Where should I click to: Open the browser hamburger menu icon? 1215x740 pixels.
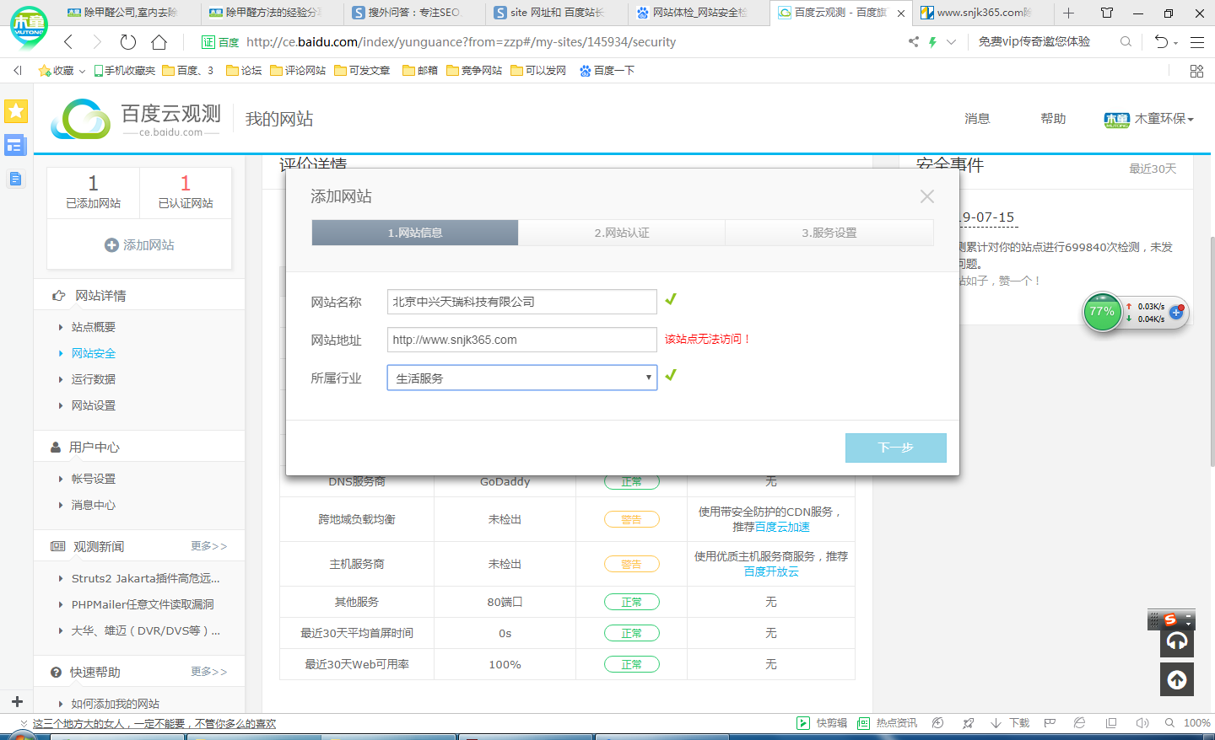pos(1196,41)
